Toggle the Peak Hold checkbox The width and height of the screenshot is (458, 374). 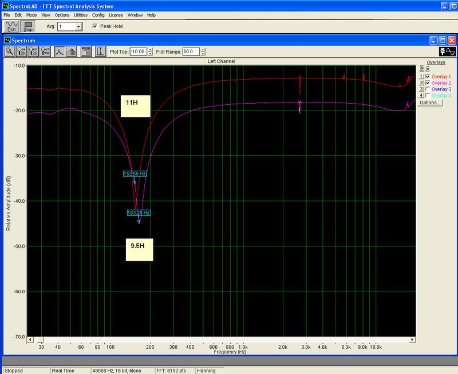click(x=95, y=26)
